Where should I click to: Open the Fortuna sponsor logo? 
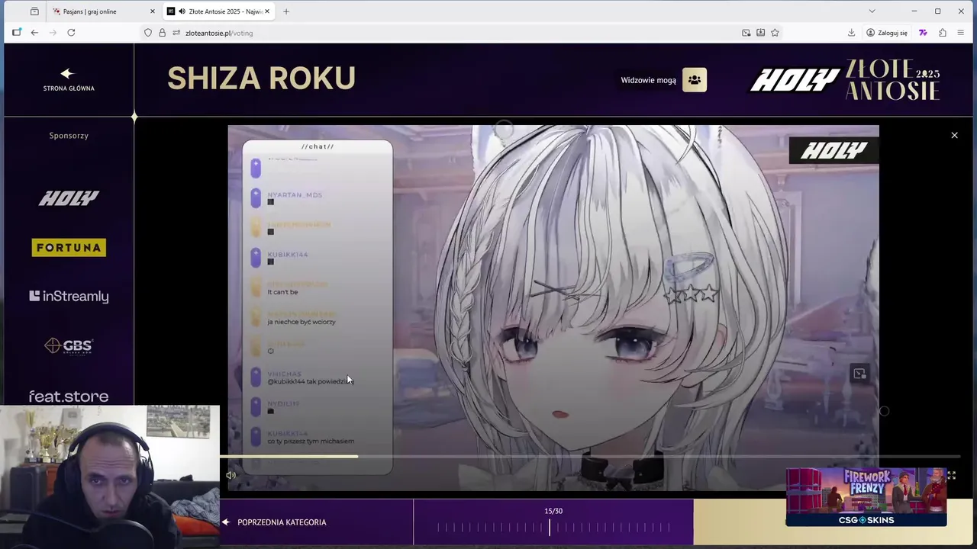pos(69,247)
